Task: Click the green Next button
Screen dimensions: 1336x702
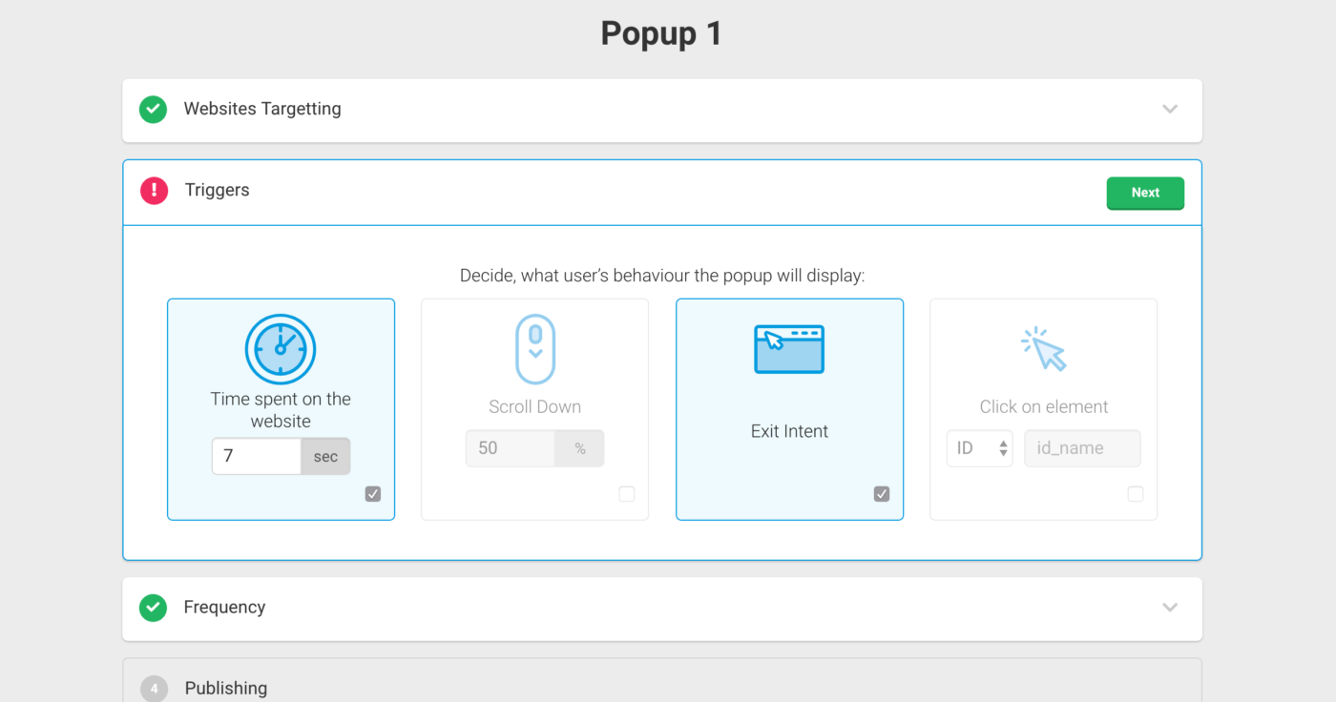Action: pos(1145,193)
